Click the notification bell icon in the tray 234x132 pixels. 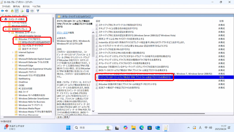[229, 128]
